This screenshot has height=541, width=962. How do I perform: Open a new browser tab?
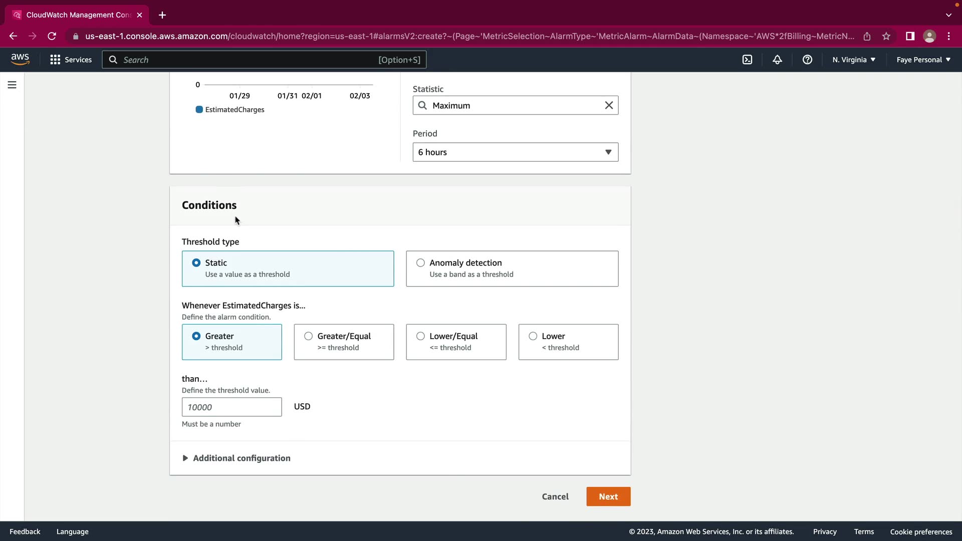pos(162,15)
